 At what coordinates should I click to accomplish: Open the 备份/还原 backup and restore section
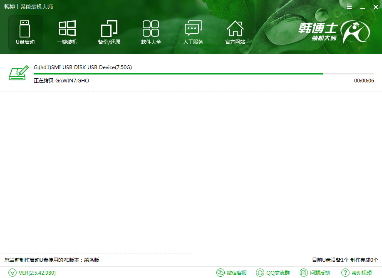(x=109, y=32)
